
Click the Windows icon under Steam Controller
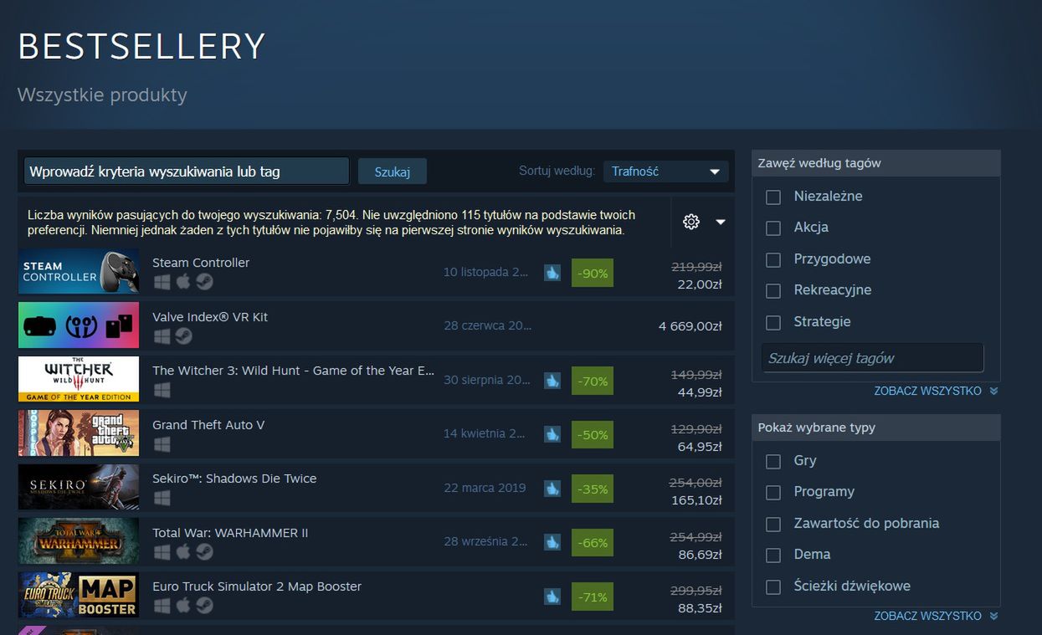pos(162,282)
